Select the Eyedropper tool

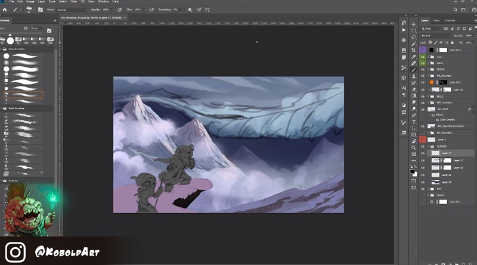point(414,57)
